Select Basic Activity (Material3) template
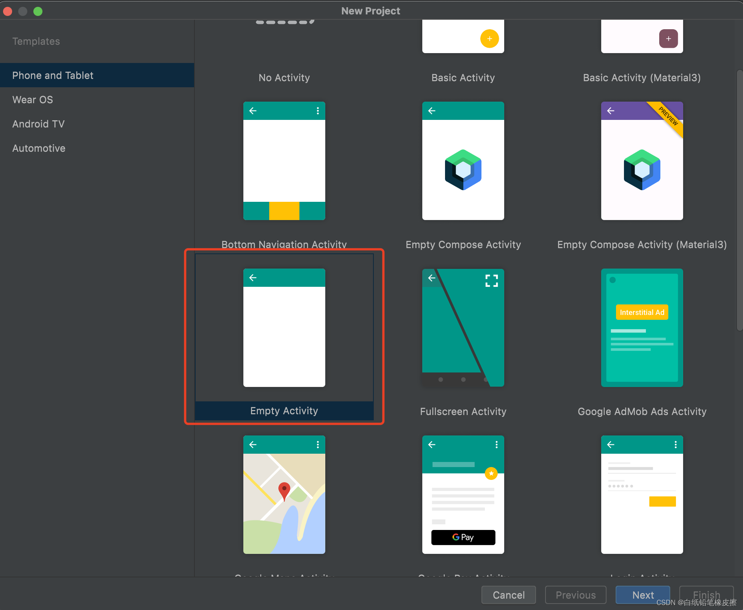The width and height of the screenshot is (743, 610). (642, 77)
